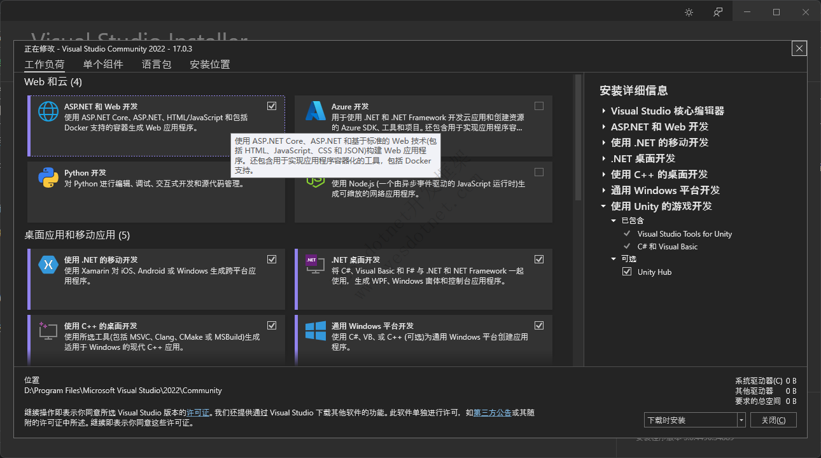The image size is (821, 458).
Task: Click the 下载时安装 button
Action: pyautogui.click(x=691, y=420)
